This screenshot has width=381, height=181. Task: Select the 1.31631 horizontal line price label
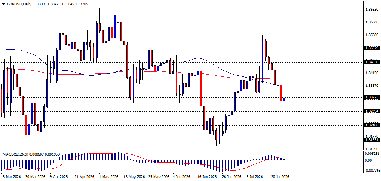[372, 139]
